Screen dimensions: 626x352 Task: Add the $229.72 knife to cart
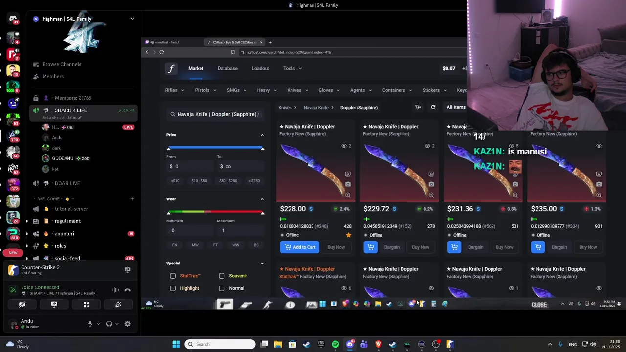coord(371,247)
